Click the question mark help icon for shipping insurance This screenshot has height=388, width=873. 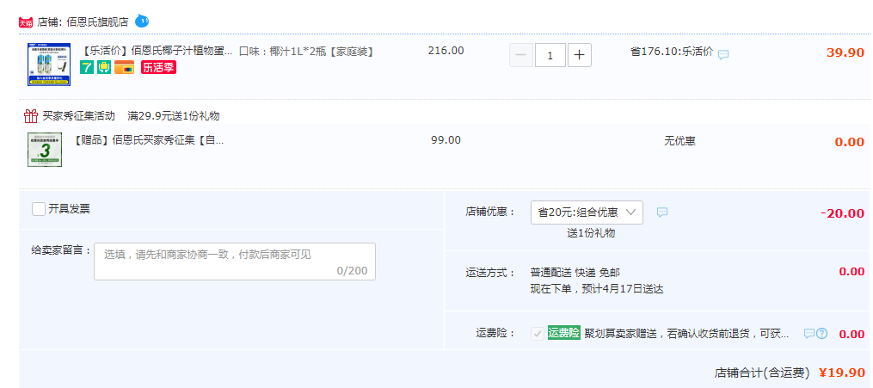pyautogui.click(x=821, y=334)
